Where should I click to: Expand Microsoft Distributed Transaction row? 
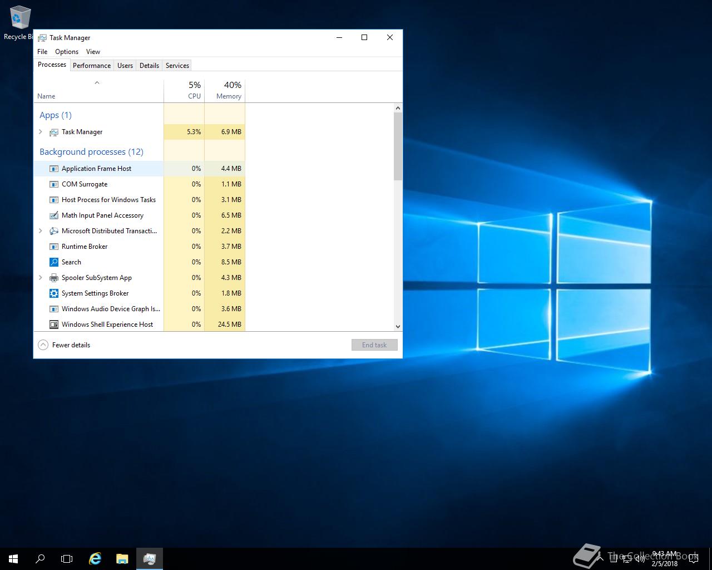[41, 231]
